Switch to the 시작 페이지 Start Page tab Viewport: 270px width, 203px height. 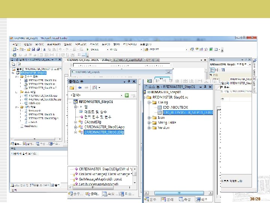pyautogui.click(x=152, y=60)
